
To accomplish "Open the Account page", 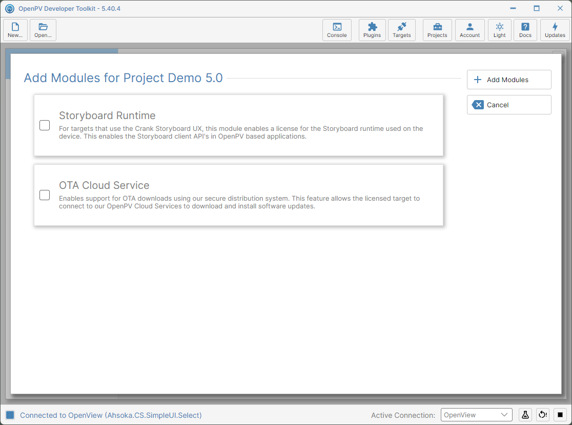I will [x=470, y=30].
